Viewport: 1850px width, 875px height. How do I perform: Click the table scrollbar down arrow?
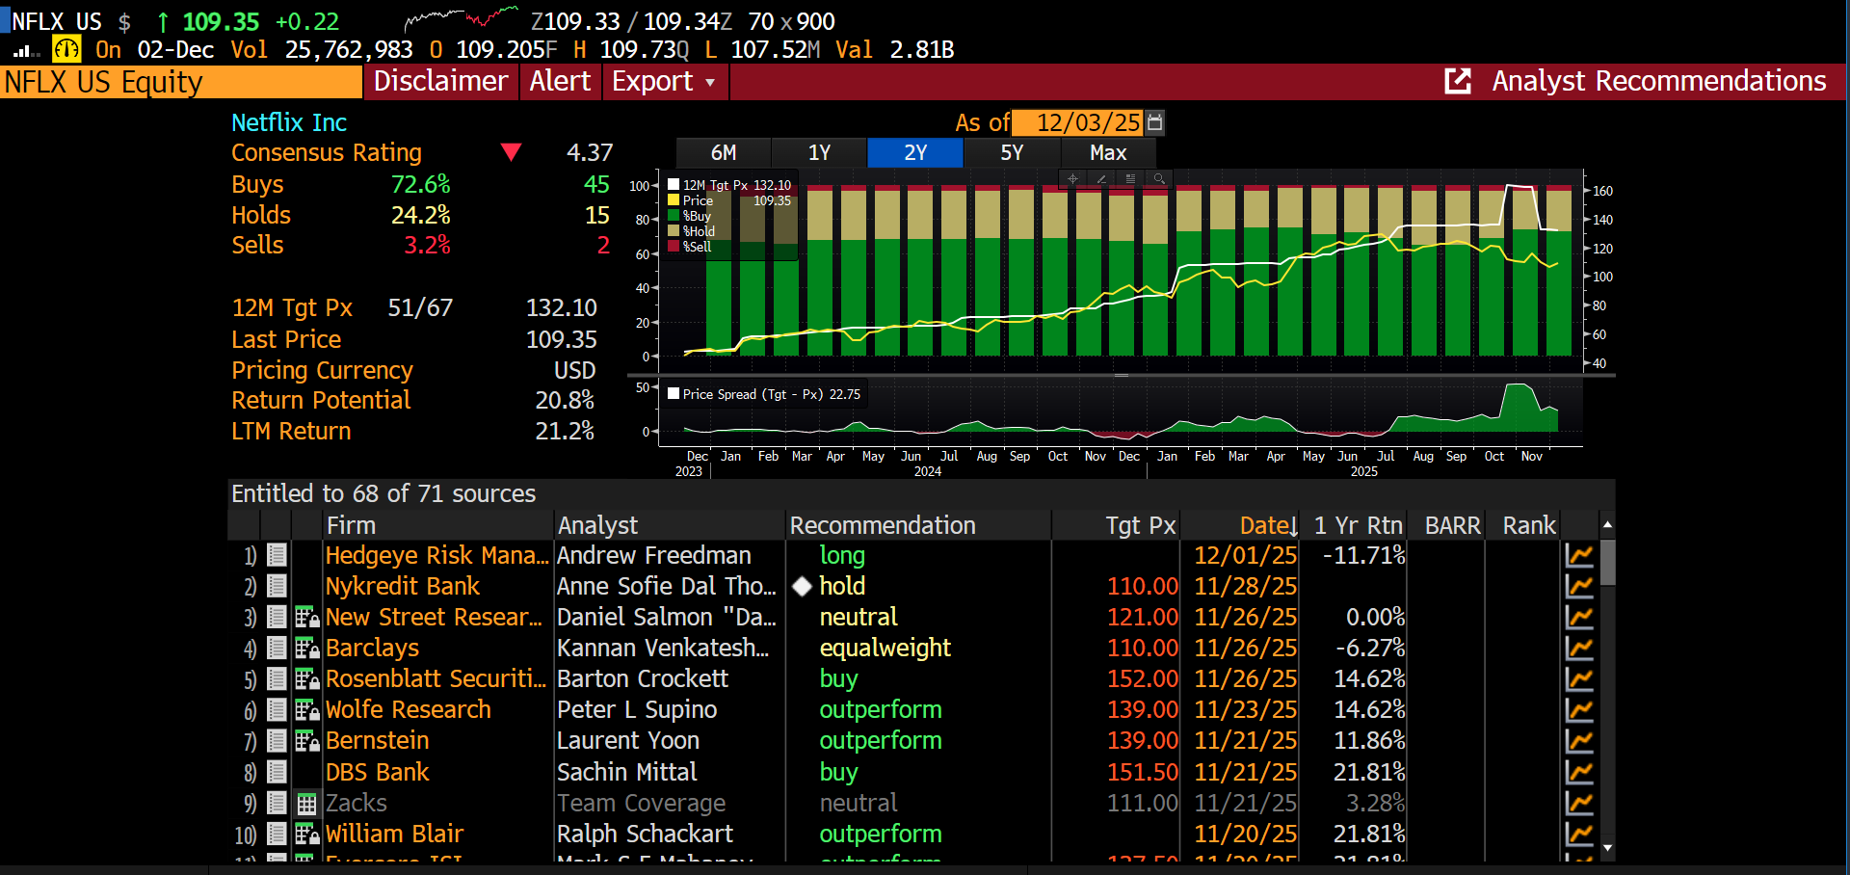tap(1606, 849)
